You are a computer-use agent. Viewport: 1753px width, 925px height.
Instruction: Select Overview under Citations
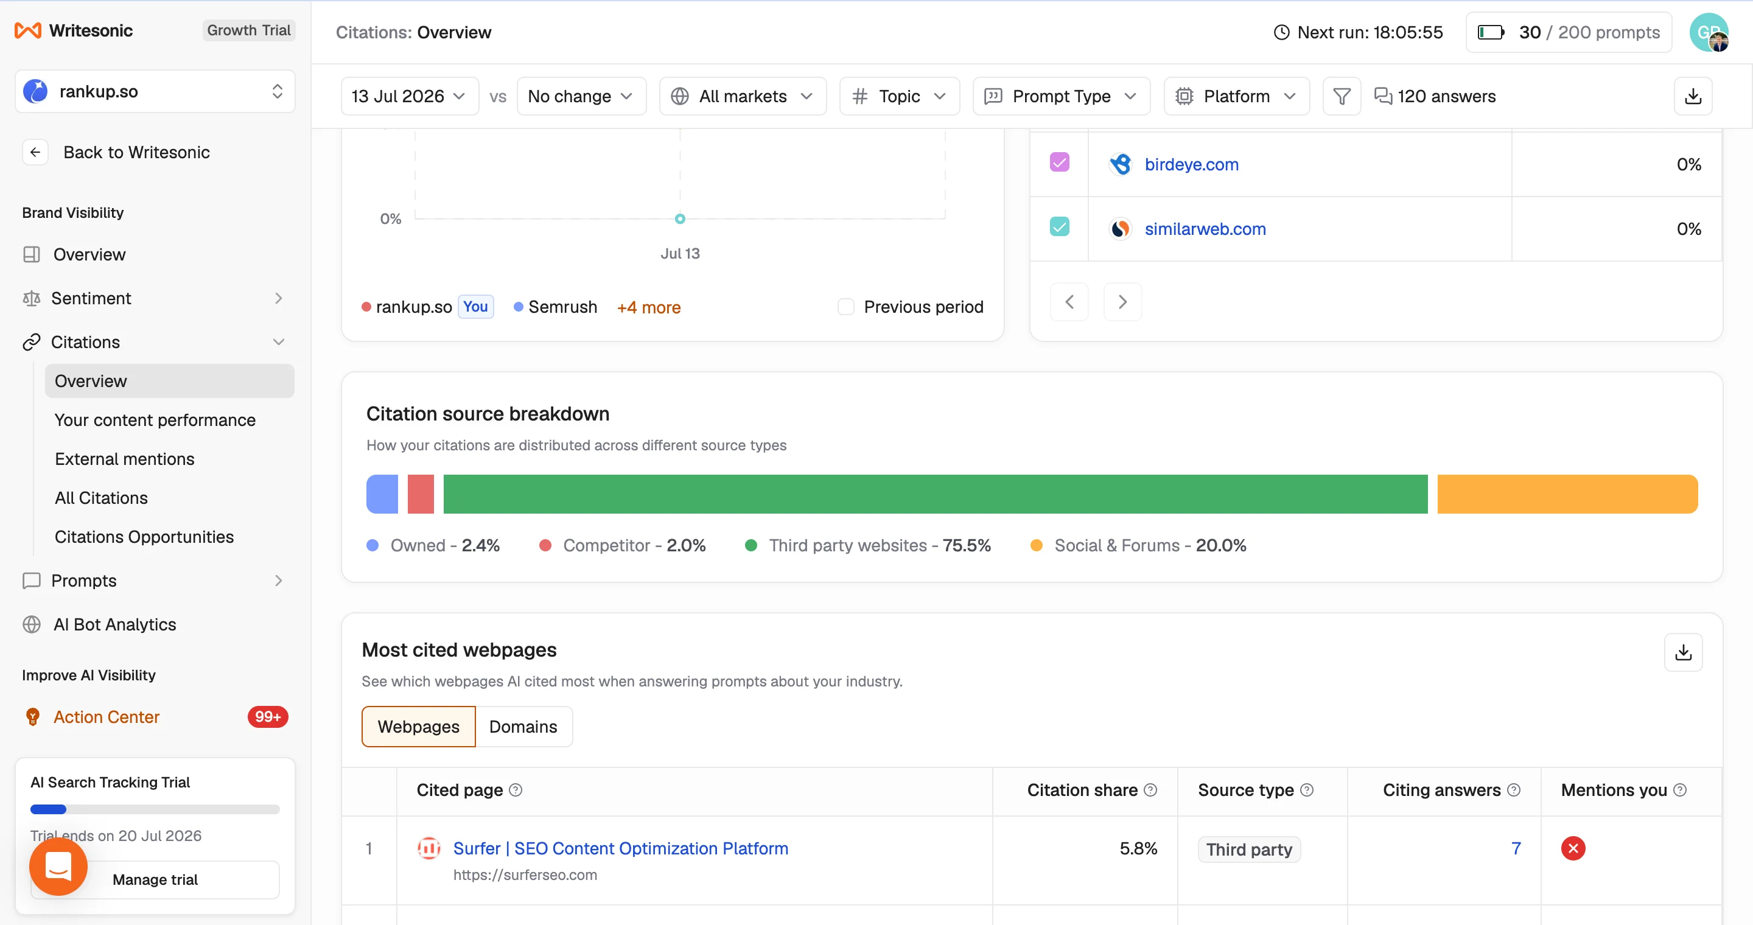[x=169, y=382]
